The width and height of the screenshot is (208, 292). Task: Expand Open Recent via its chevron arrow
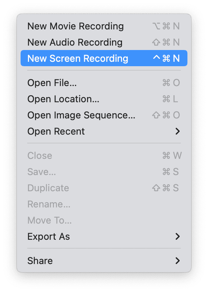(177, 131)
